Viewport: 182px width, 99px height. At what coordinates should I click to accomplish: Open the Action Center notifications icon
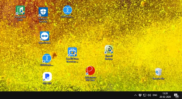pyautogui.click(x=177, y=95)
